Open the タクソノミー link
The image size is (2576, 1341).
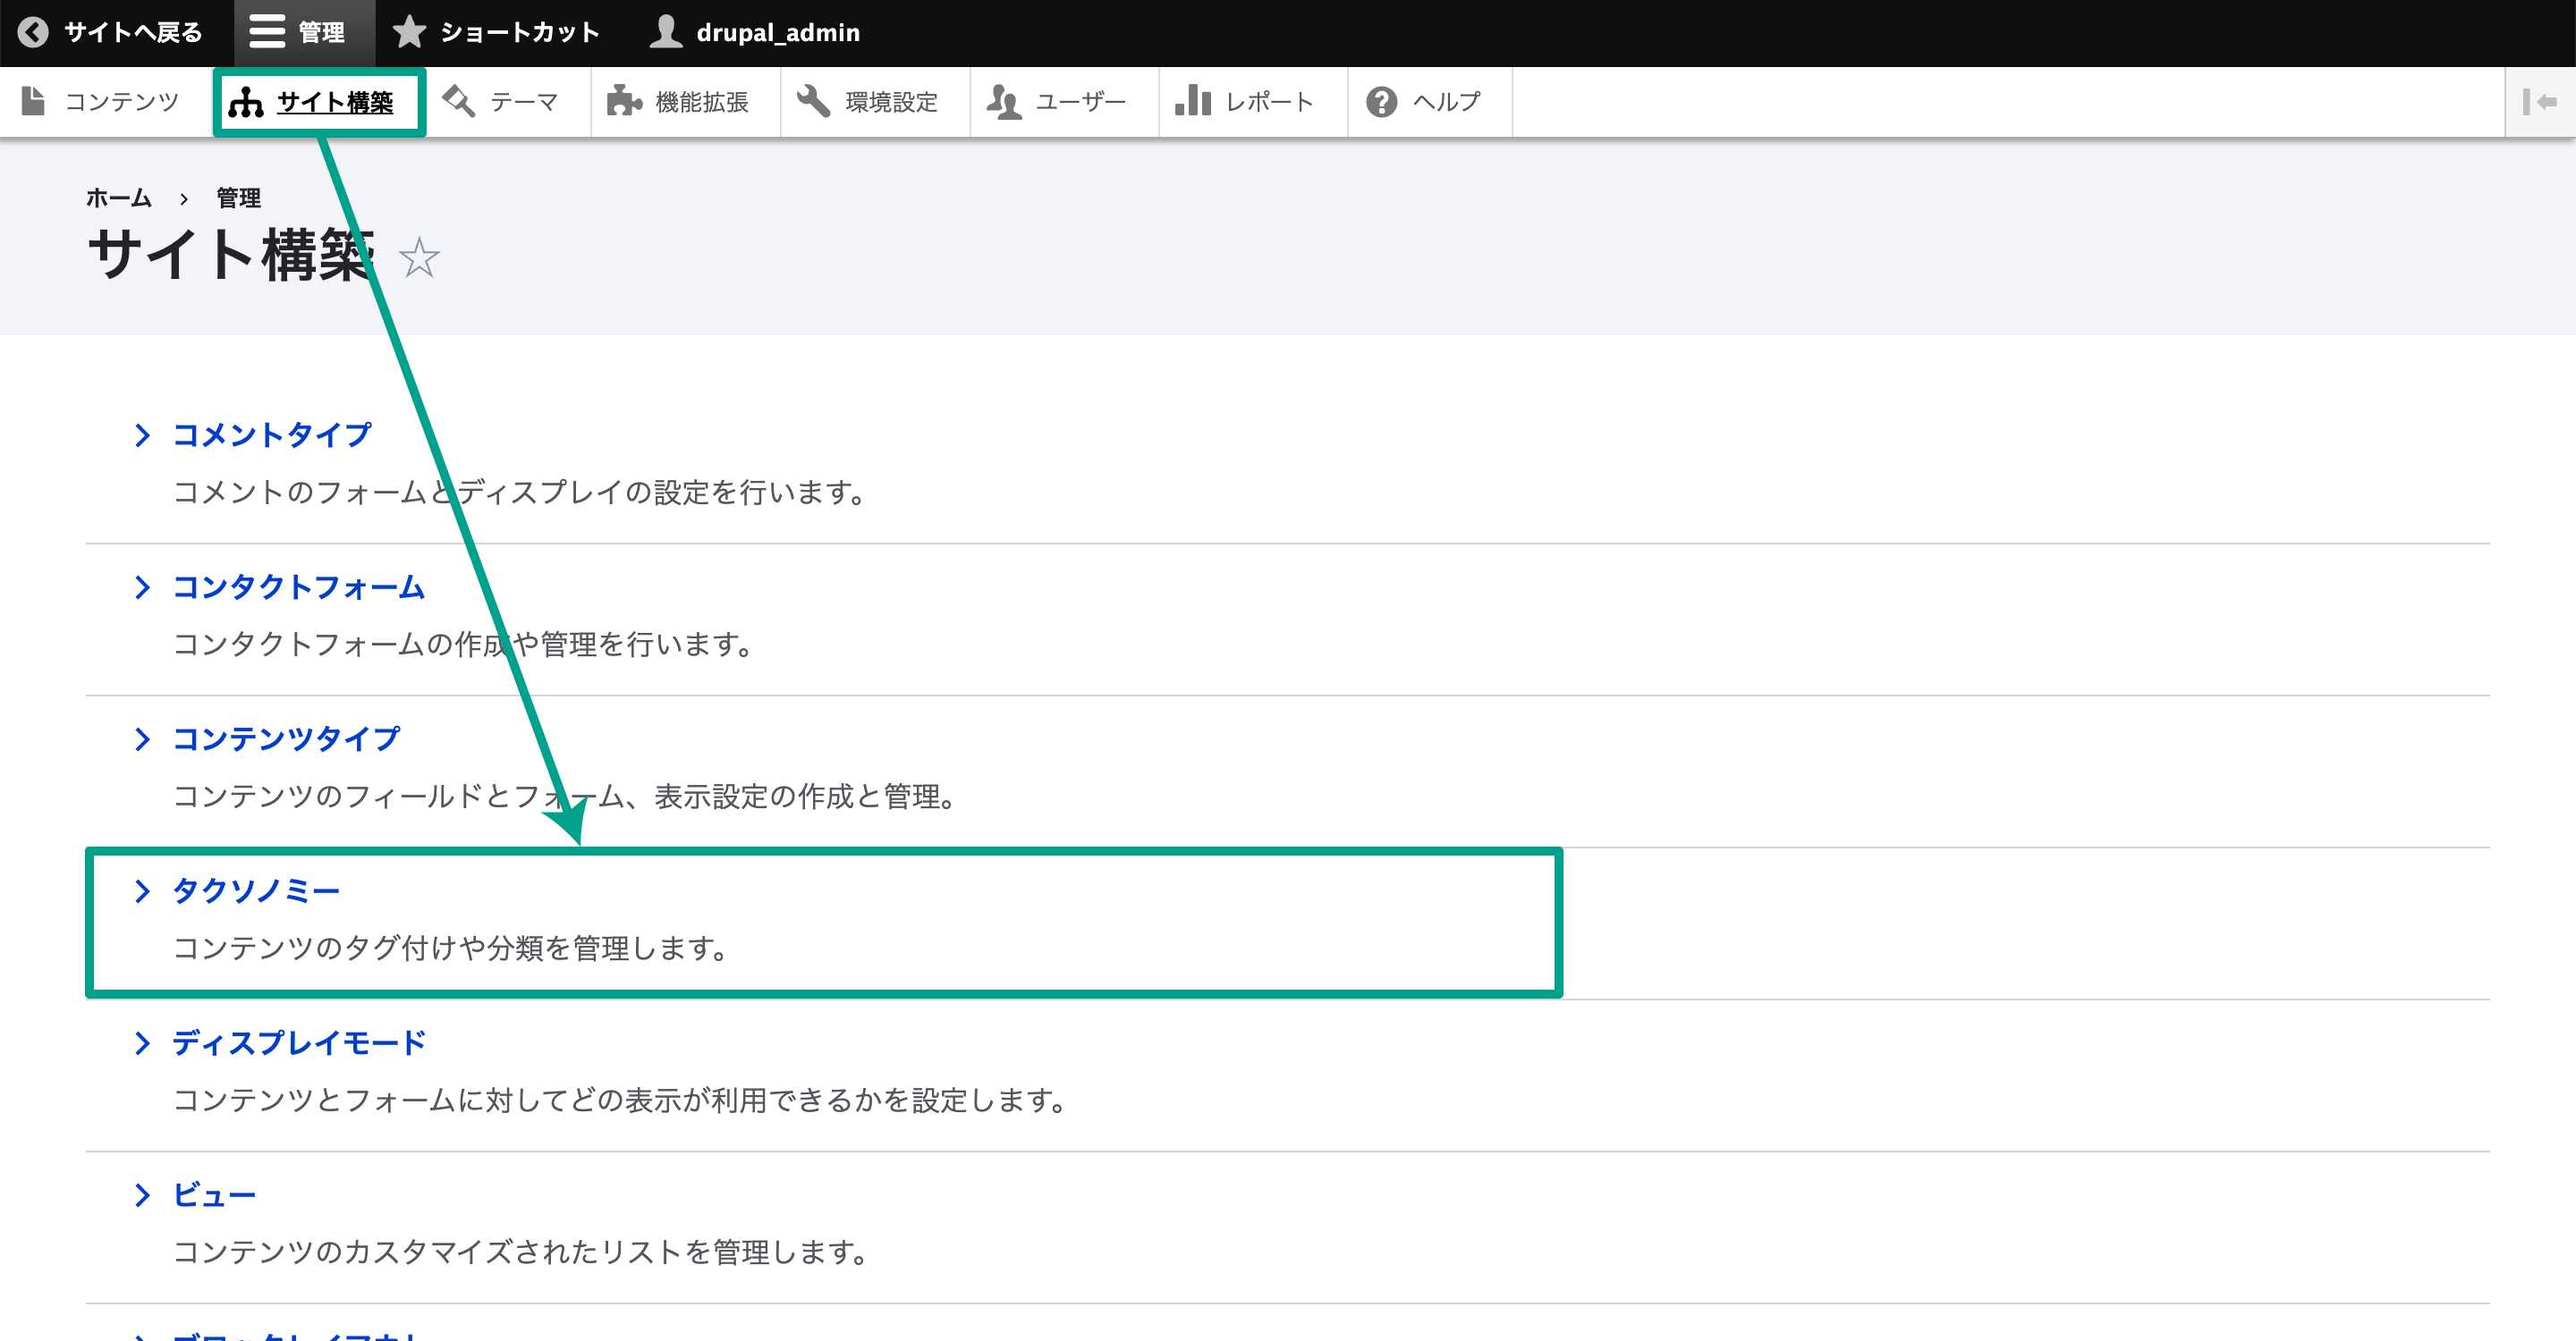256,890
